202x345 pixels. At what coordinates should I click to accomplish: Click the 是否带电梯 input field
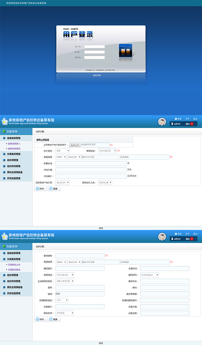pos(165,294)
